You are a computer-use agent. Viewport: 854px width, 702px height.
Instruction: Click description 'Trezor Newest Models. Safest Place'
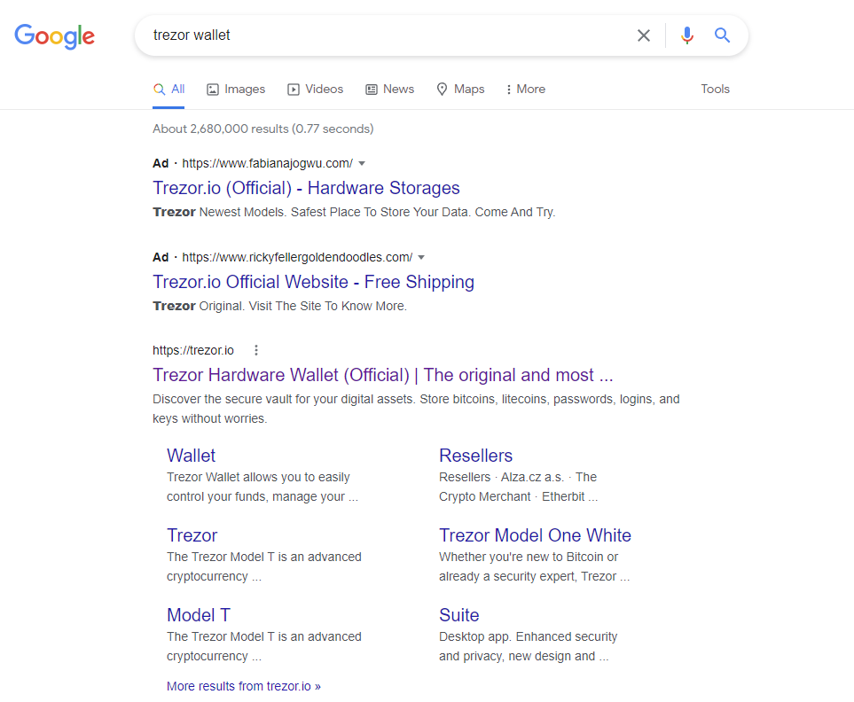(x=354, y=212)
